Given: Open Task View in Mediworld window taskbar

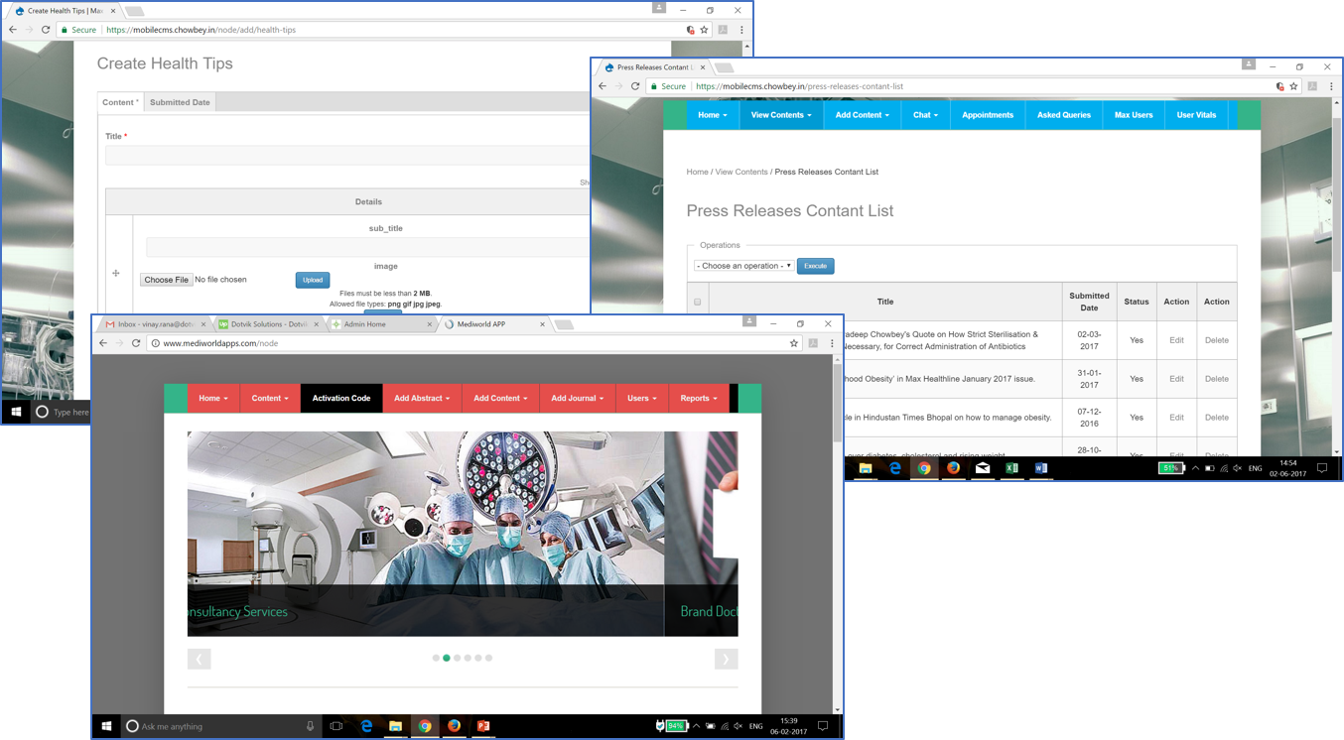Looking at the screenshot, I should pos(336,726).
